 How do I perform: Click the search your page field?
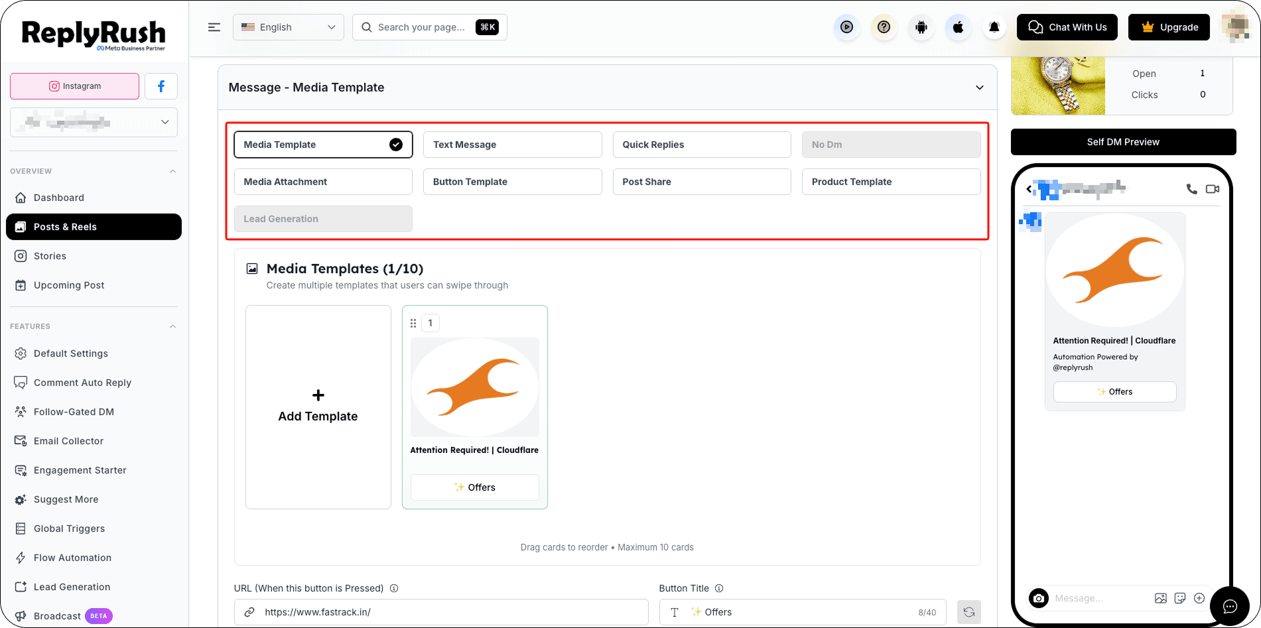[x=430, y=27]
